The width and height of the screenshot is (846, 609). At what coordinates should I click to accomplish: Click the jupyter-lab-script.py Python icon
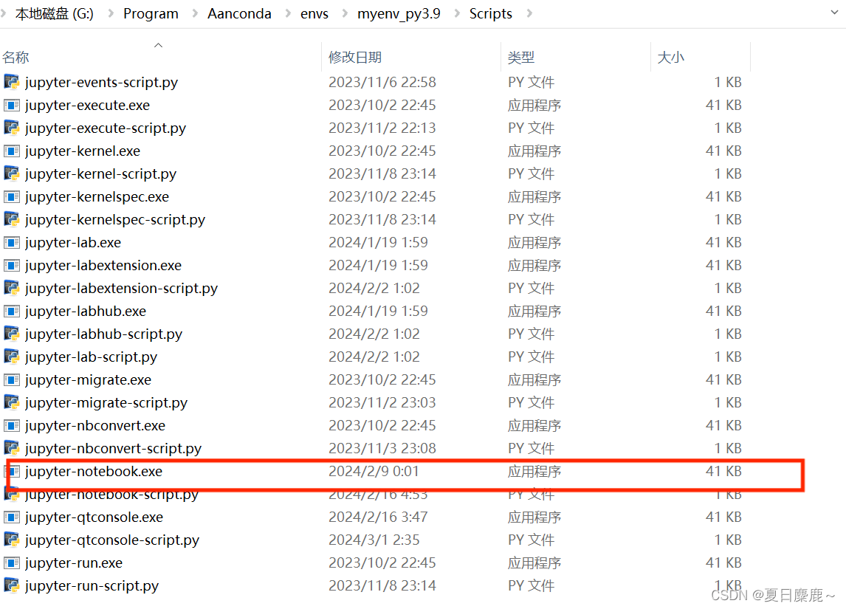[12, 357]
